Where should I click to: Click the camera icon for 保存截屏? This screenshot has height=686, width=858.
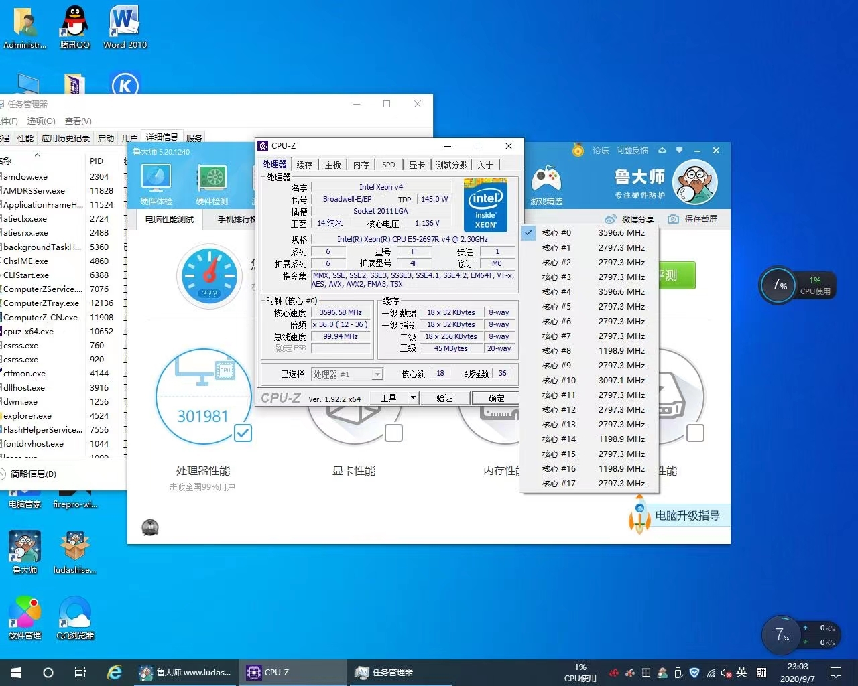pyautogui.click(x=673, y=219)
